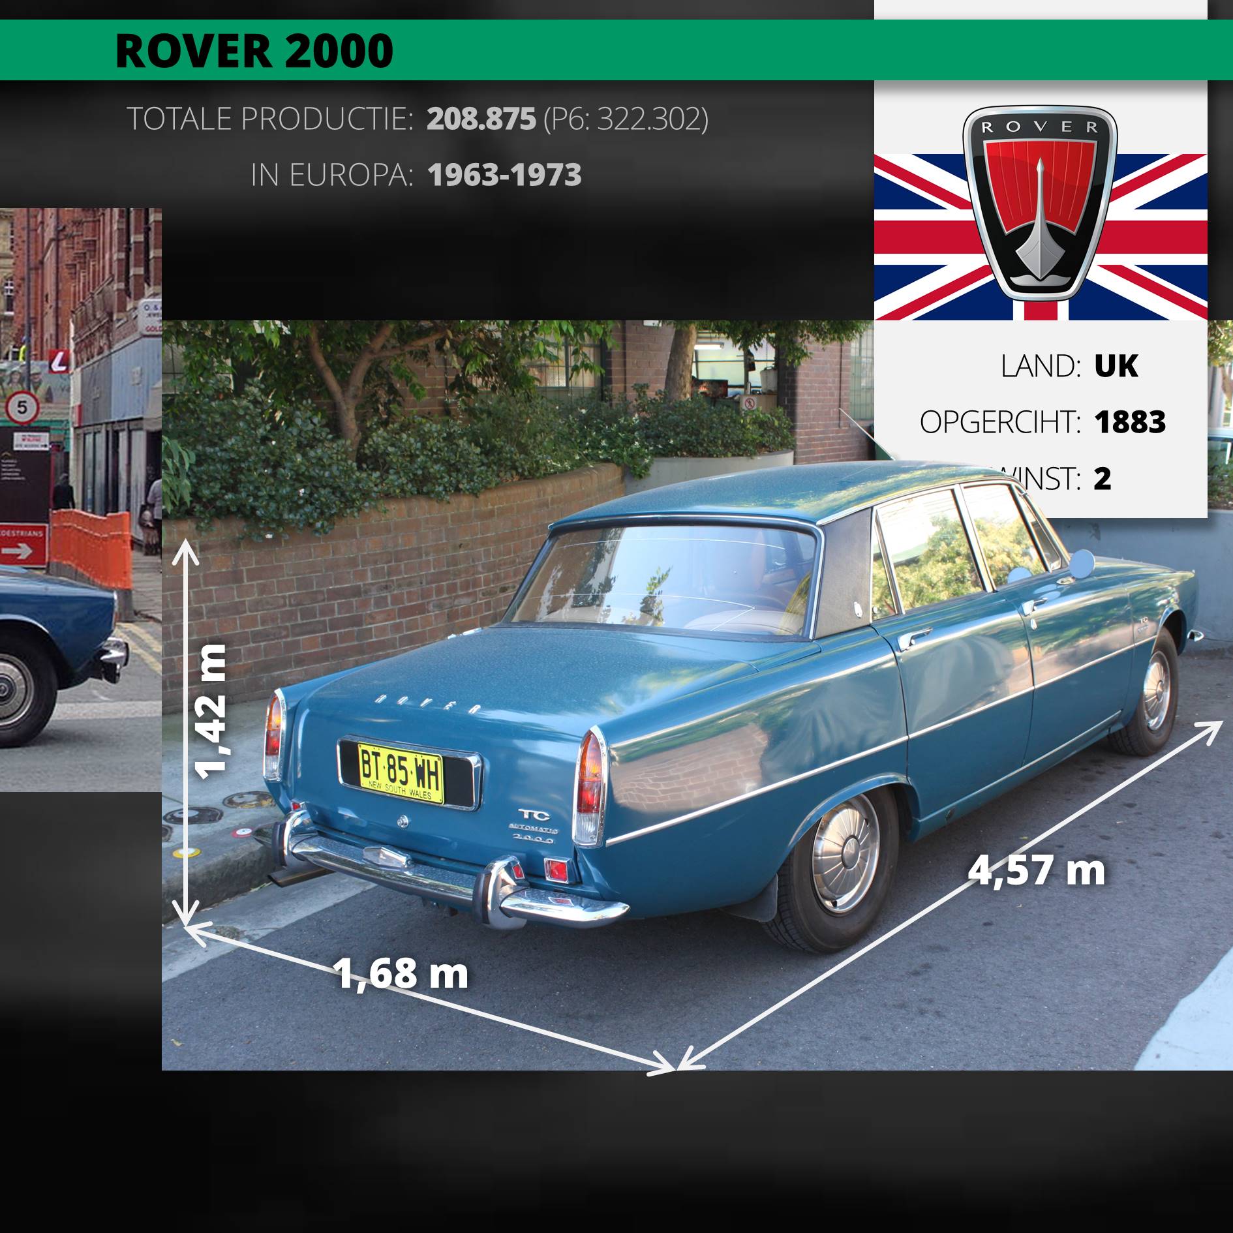Click the blue Rover car photo on the left edge
Image resolution: width=1233 pixels, height=1233 pixels.
(81, 500)
